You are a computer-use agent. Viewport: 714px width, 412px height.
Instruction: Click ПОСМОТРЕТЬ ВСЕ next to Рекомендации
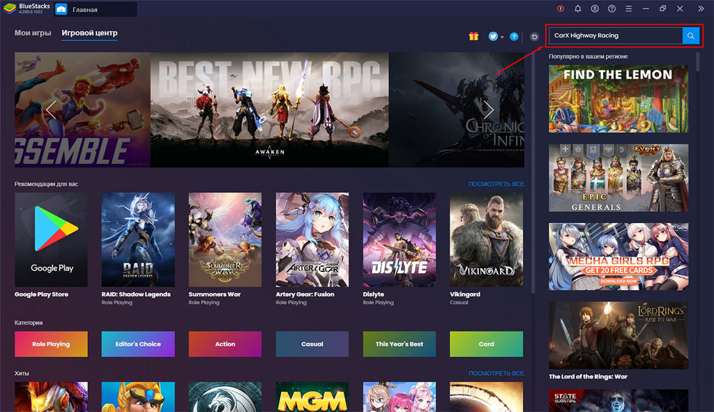point(496,184)
